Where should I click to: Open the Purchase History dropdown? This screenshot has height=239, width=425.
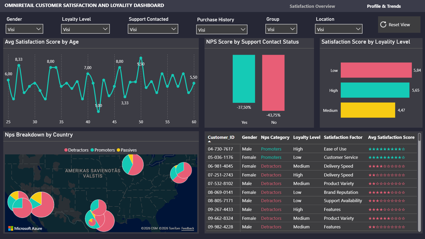222,30
